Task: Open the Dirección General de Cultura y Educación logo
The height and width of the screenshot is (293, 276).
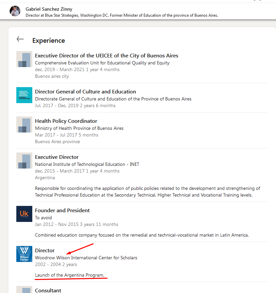Action: coord(24,95)
